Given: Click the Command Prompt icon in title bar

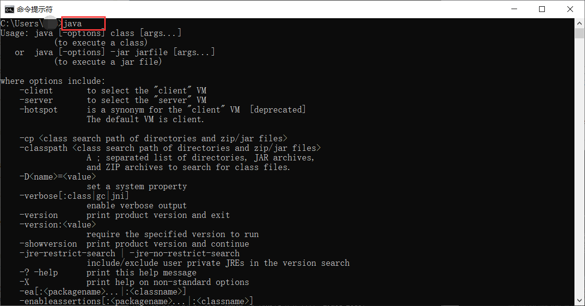Looking at the screenshot, I should (x=9, y=9).
